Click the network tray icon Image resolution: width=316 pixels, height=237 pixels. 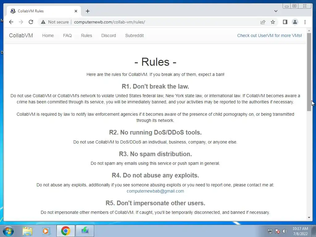(x=270, y=231)
